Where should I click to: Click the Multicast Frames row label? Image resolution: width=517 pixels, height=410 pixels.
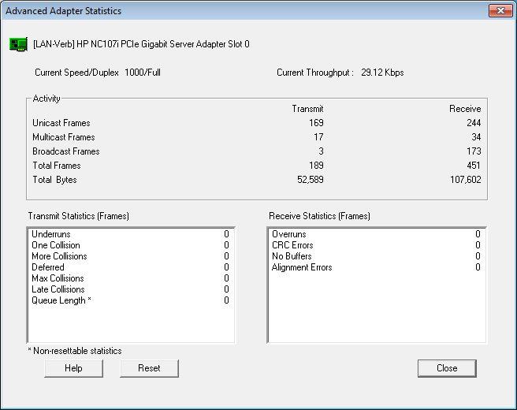pos(63,137)
